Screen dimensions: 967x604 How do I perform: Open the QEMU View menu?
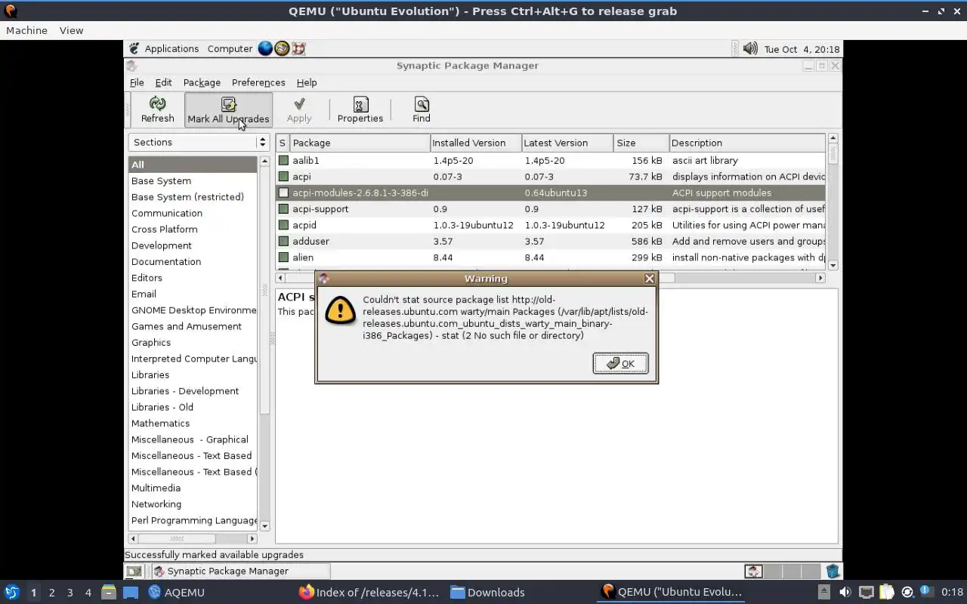(x=71, y=30)
